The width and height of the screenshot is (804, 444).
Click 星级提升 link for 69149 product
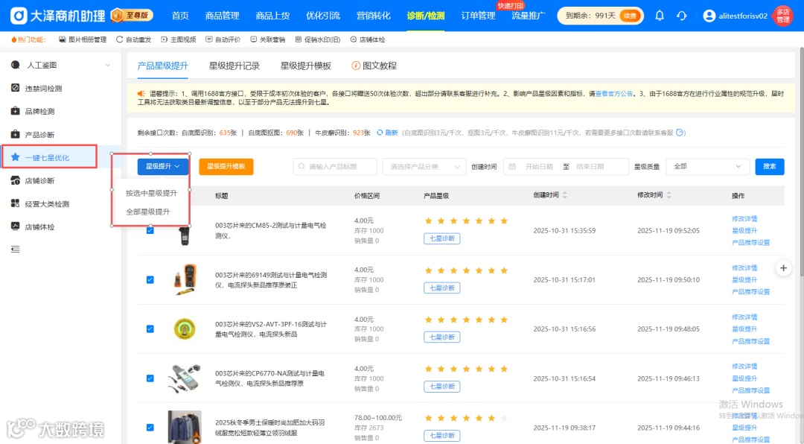point(744,280)
